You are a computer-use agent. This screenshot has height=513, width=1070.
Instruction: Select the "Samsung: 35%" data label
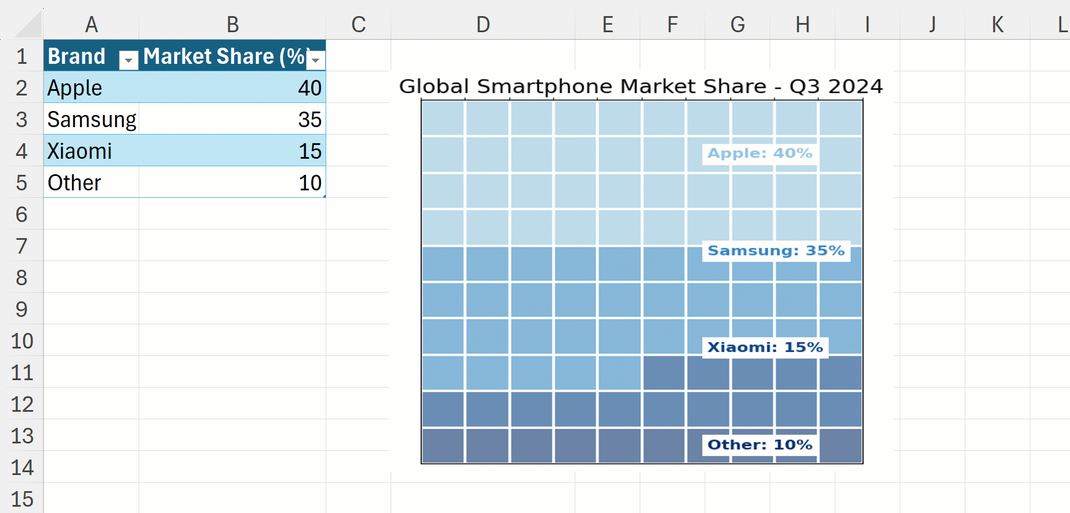(x=775, y=251)
